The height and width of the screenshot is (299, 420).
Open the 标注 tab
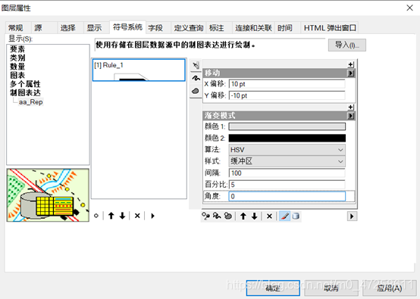point(219,28)
